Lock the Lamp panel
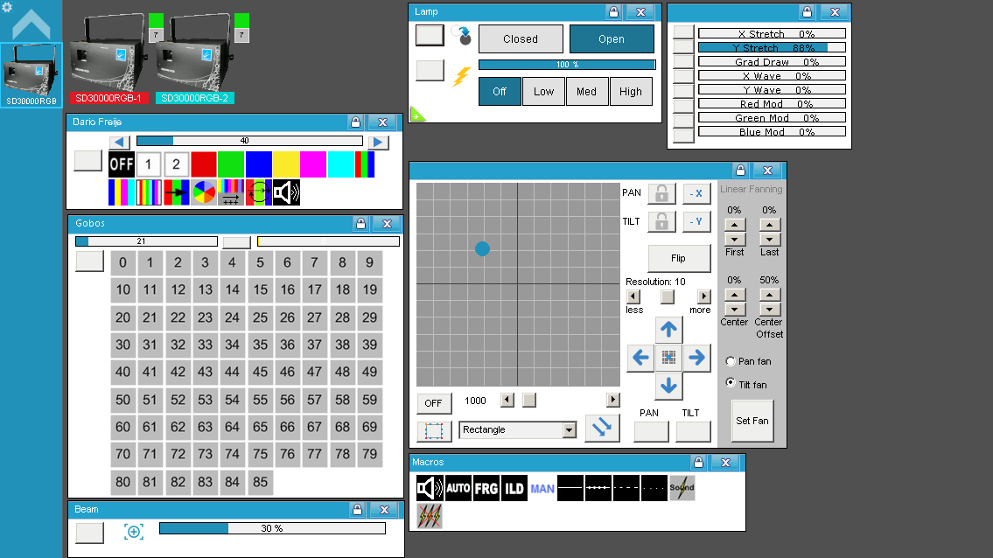The image size is (993, 558). (613, 12)
